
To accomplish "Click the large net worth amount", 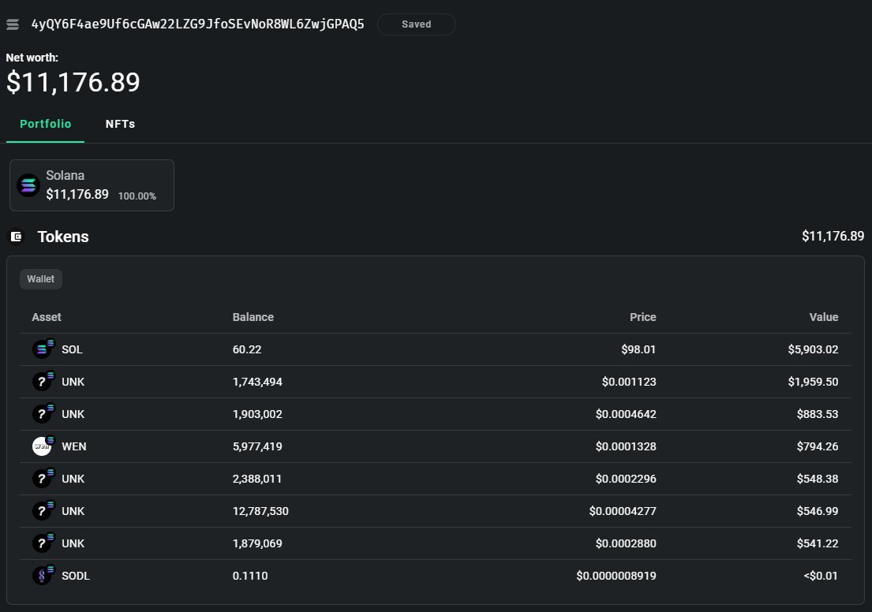I will click(73, 82).
